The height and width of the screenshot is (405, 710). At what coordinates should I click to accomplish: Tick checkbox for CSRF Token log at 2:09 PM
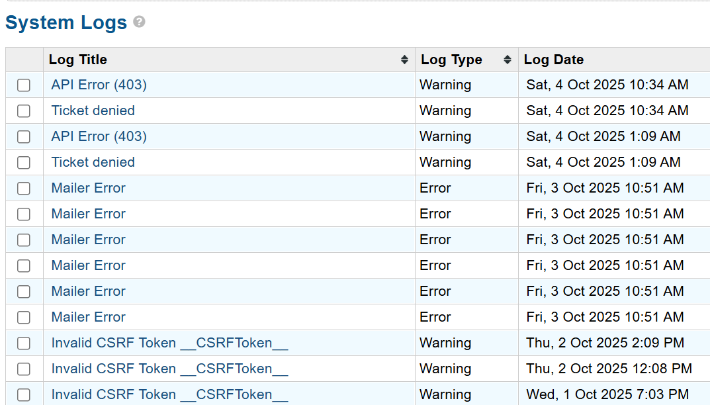tap(24, 343)
